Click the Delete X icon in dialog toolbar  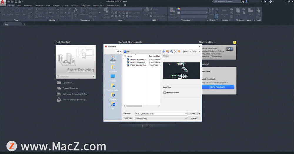coord(175,51)
